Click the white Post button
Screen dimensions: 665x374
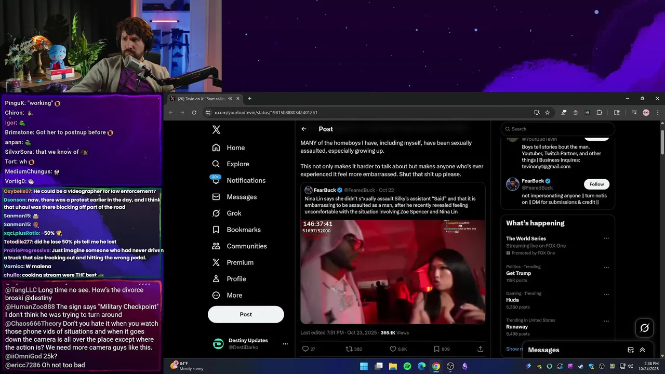click(246, 314)
